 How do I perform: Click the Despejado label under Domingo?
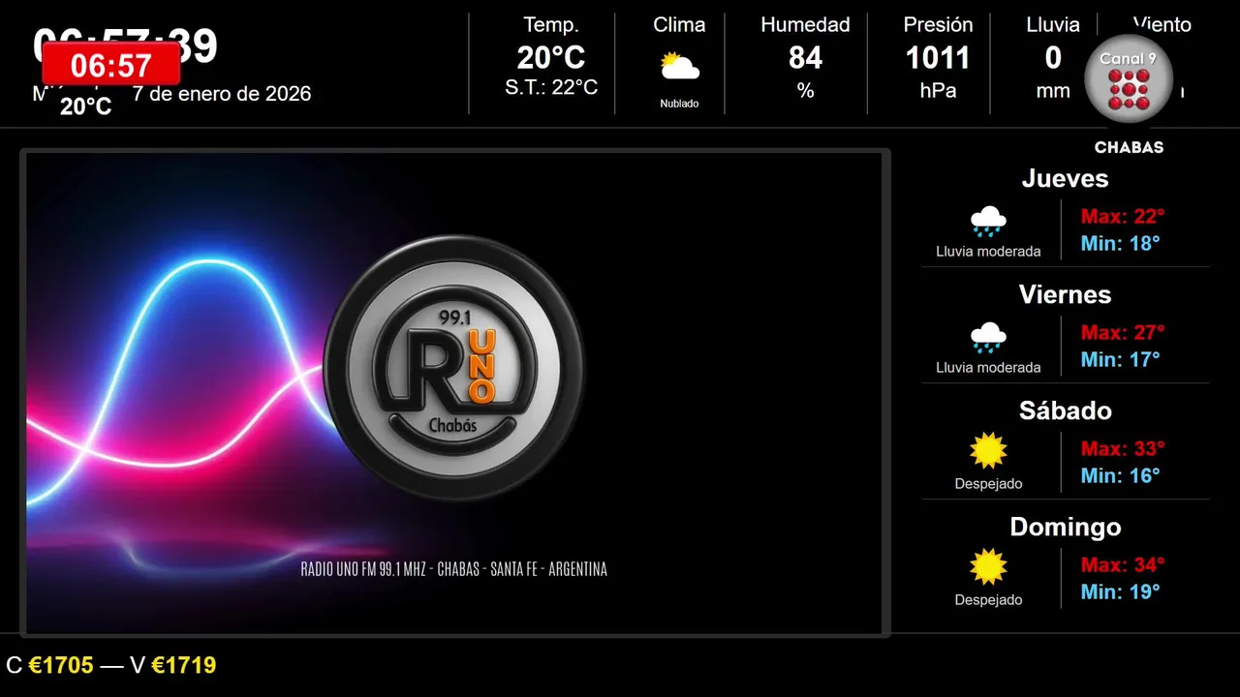pyautogui.click(x=988, y=600)
